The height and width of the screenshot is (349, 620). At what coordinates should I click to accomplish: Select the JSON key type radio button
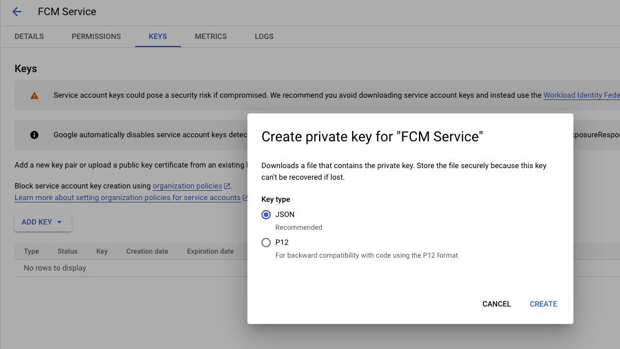pyautogui.click(x=266, y=215)
